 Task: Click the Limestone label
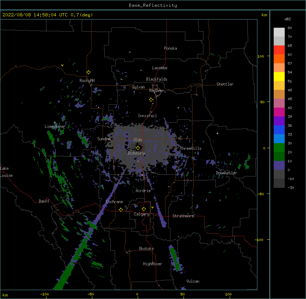tap(54, 126)
